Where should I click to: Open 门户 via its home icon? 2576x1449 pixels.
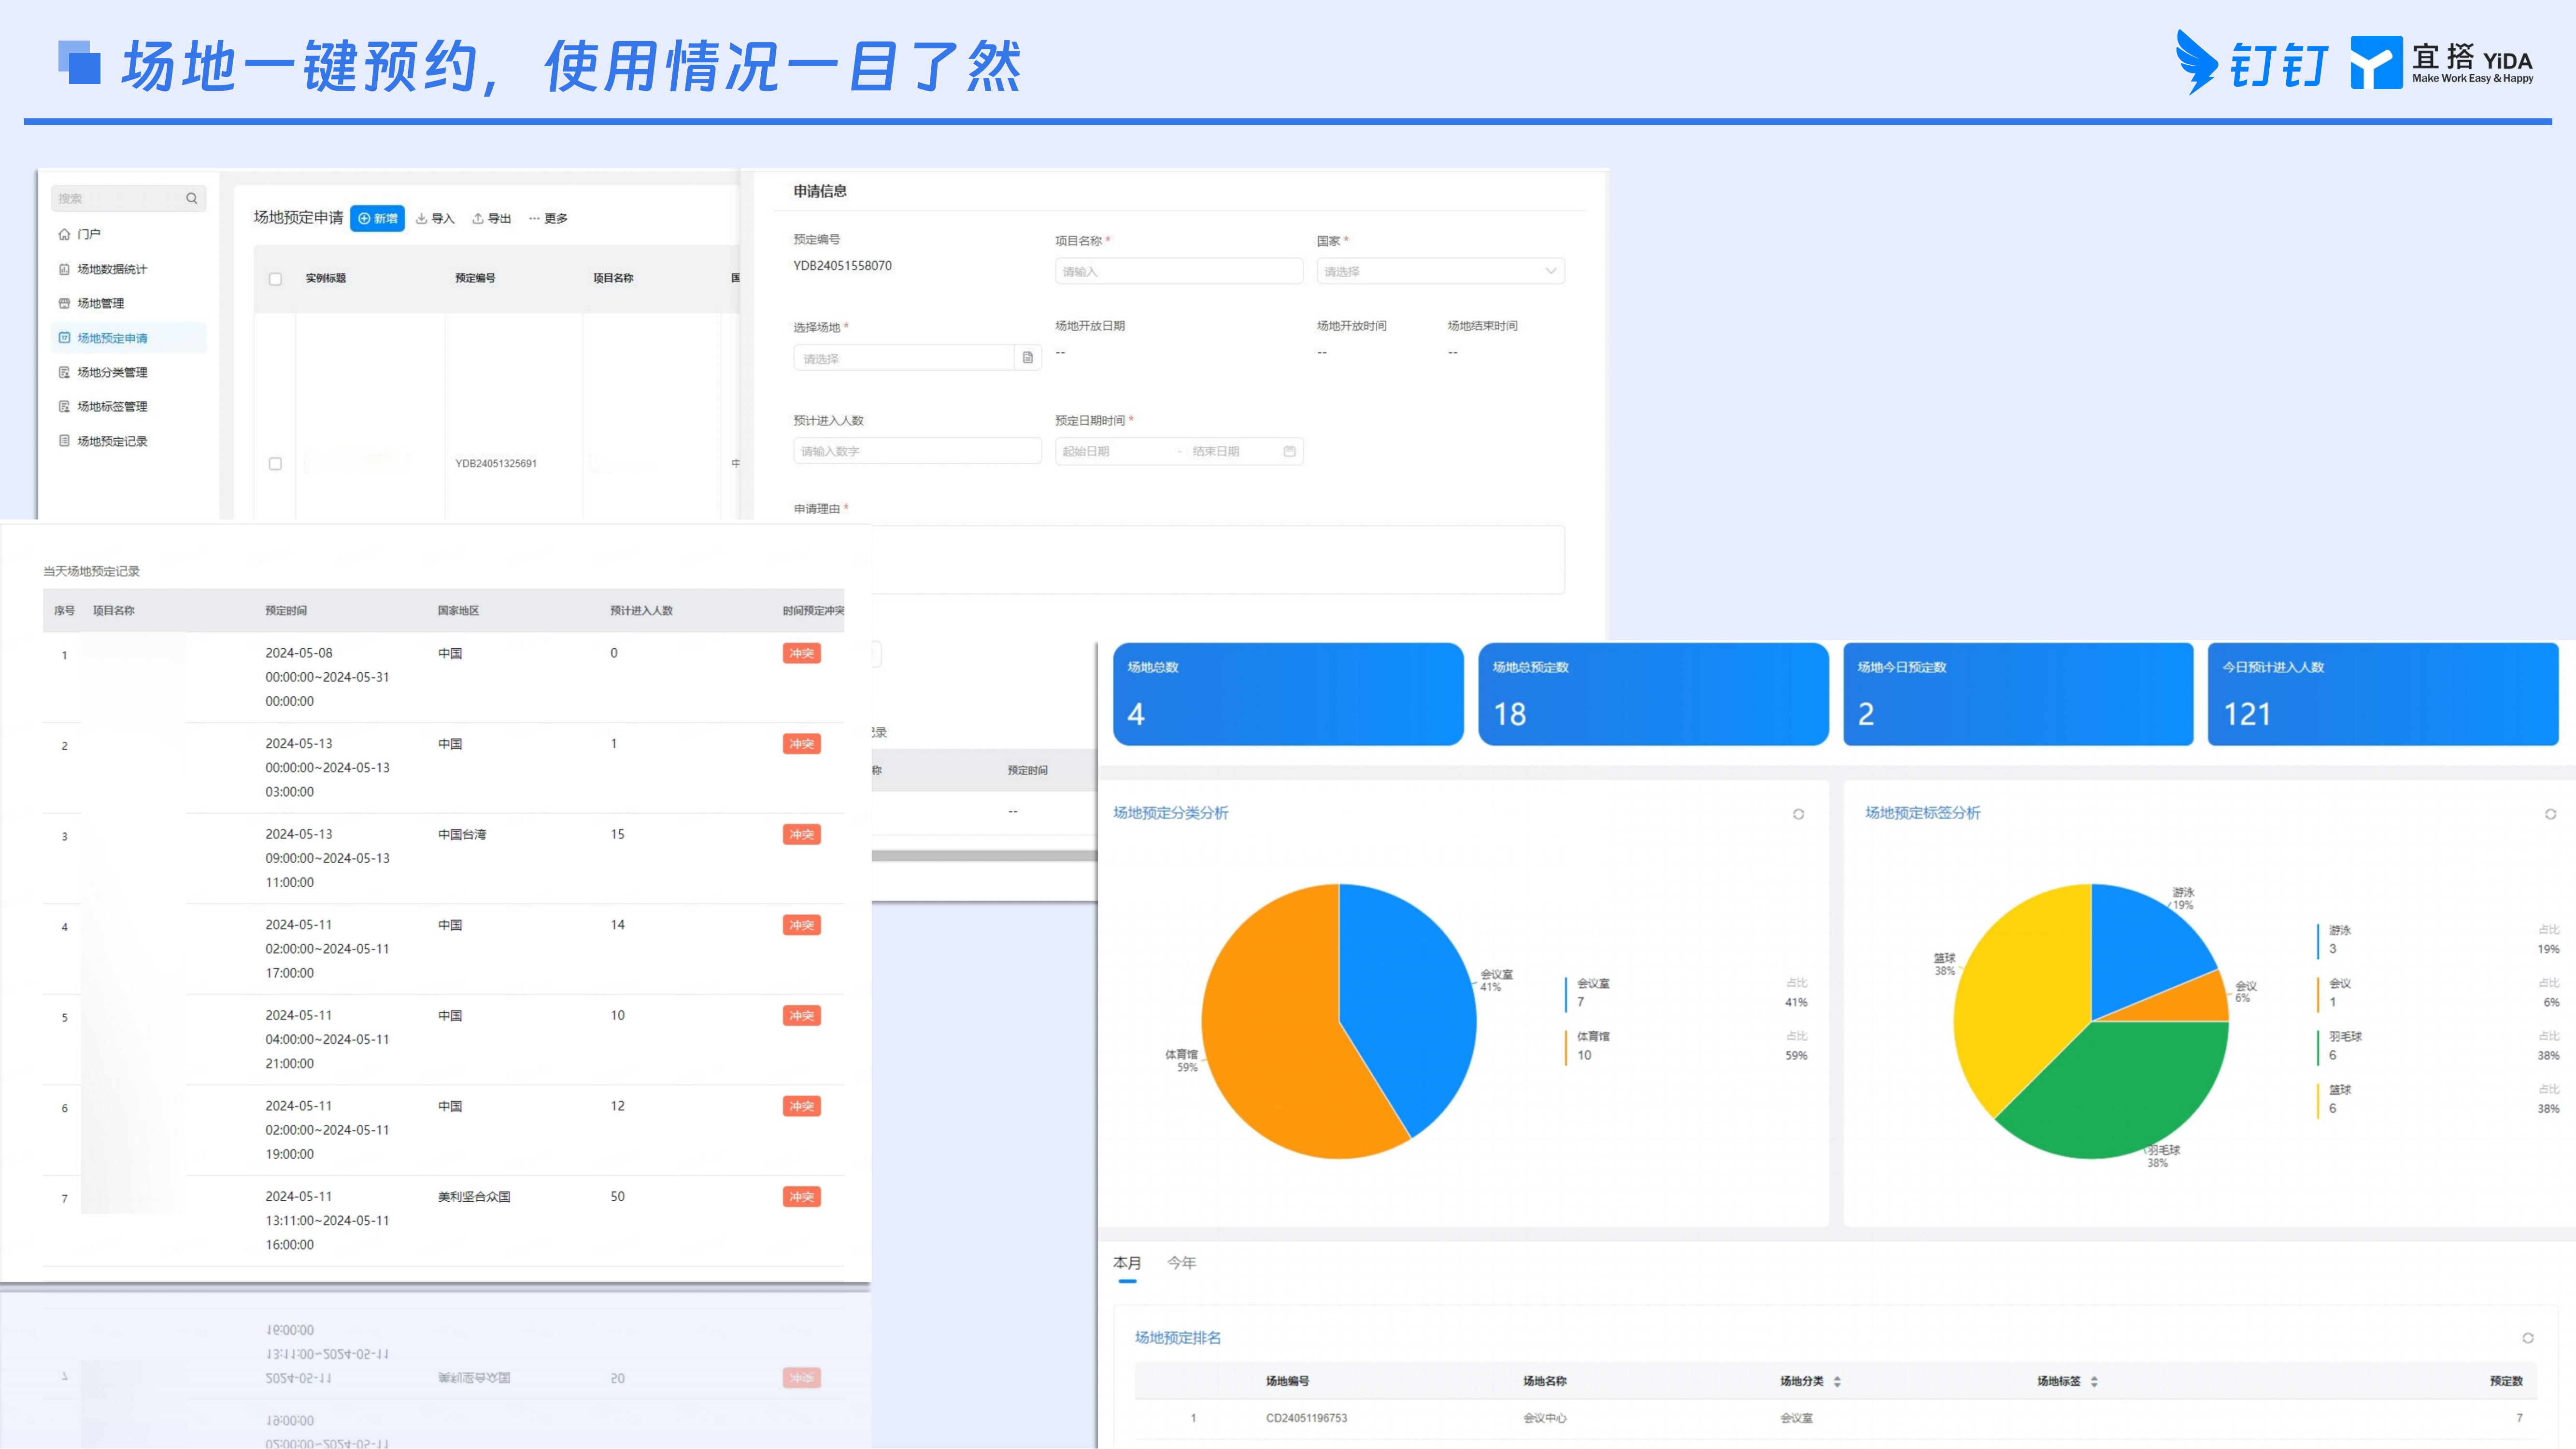click(64, 234)
